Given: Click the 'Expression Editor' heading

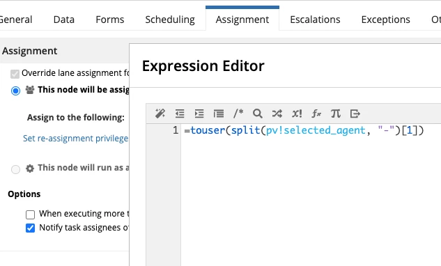Looking at the screenshot, I should click(x=203, y=66).
